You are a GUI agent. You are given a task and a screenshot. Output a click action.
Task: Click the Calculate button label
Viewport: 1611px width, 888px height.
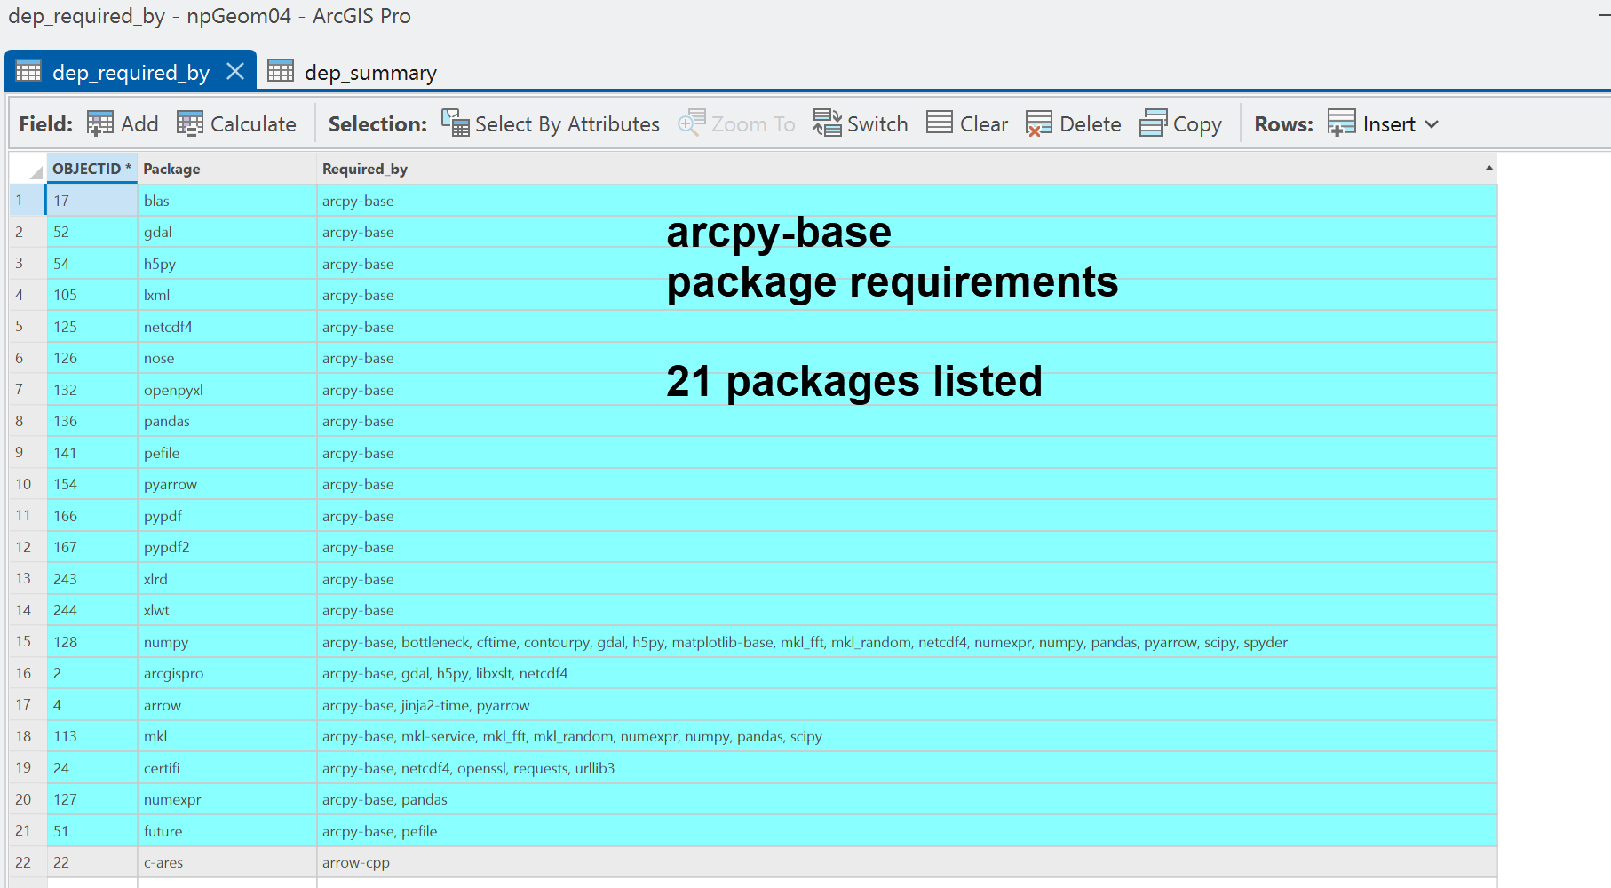pos(253,124)
